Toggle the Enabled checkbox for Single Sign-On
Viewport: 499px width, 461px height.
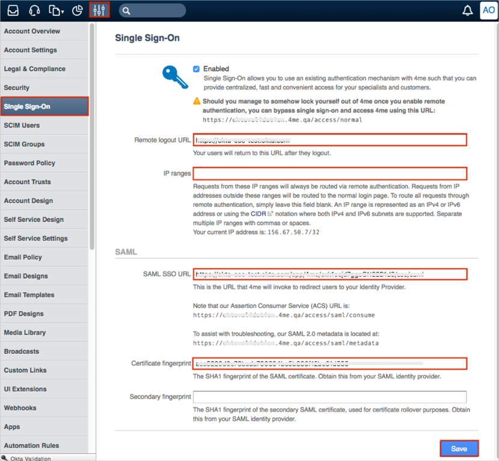pyautogui.click(x=196, y=69)
